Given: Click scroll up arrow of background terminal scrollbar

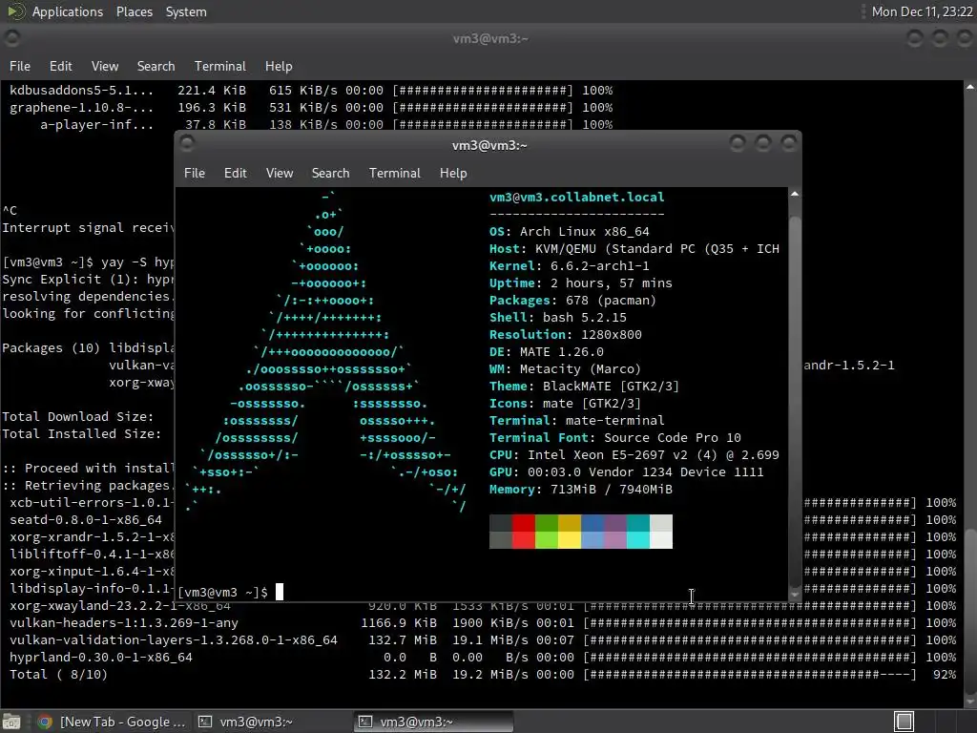Looking at the screenshot, I should pyautogui.click(x=970, y=87).
